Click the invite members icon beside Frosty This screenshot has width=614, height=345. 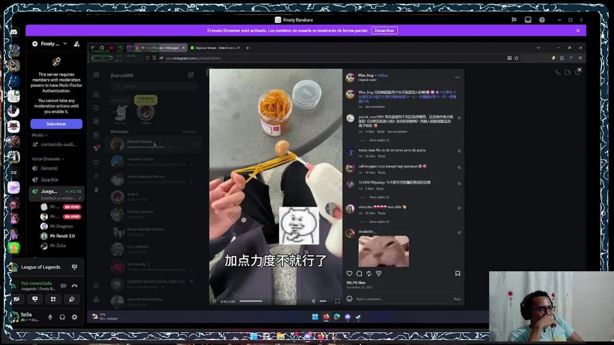pyautogui.click(x=77, y=44)
